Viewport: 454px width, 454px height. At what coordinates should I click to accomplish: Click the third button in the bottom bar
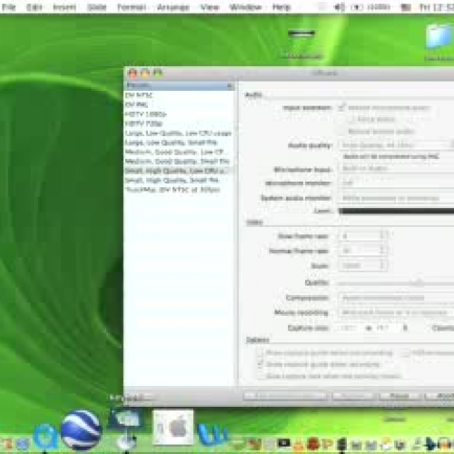[400, 396]
